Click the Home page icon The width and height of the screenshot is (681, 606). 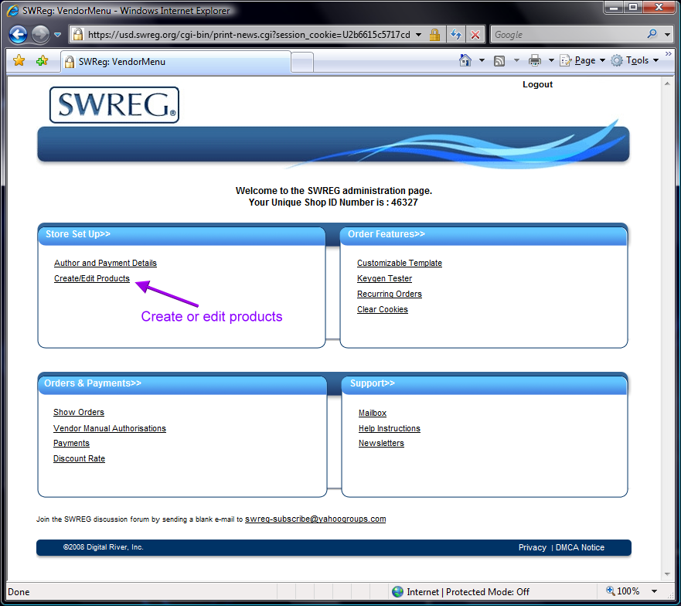(465, 60)
